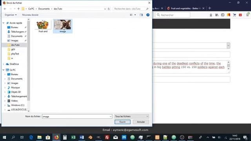Select Objets 3D under Ce PC
This screenshot has height=141, width=251.
point(16,92)
